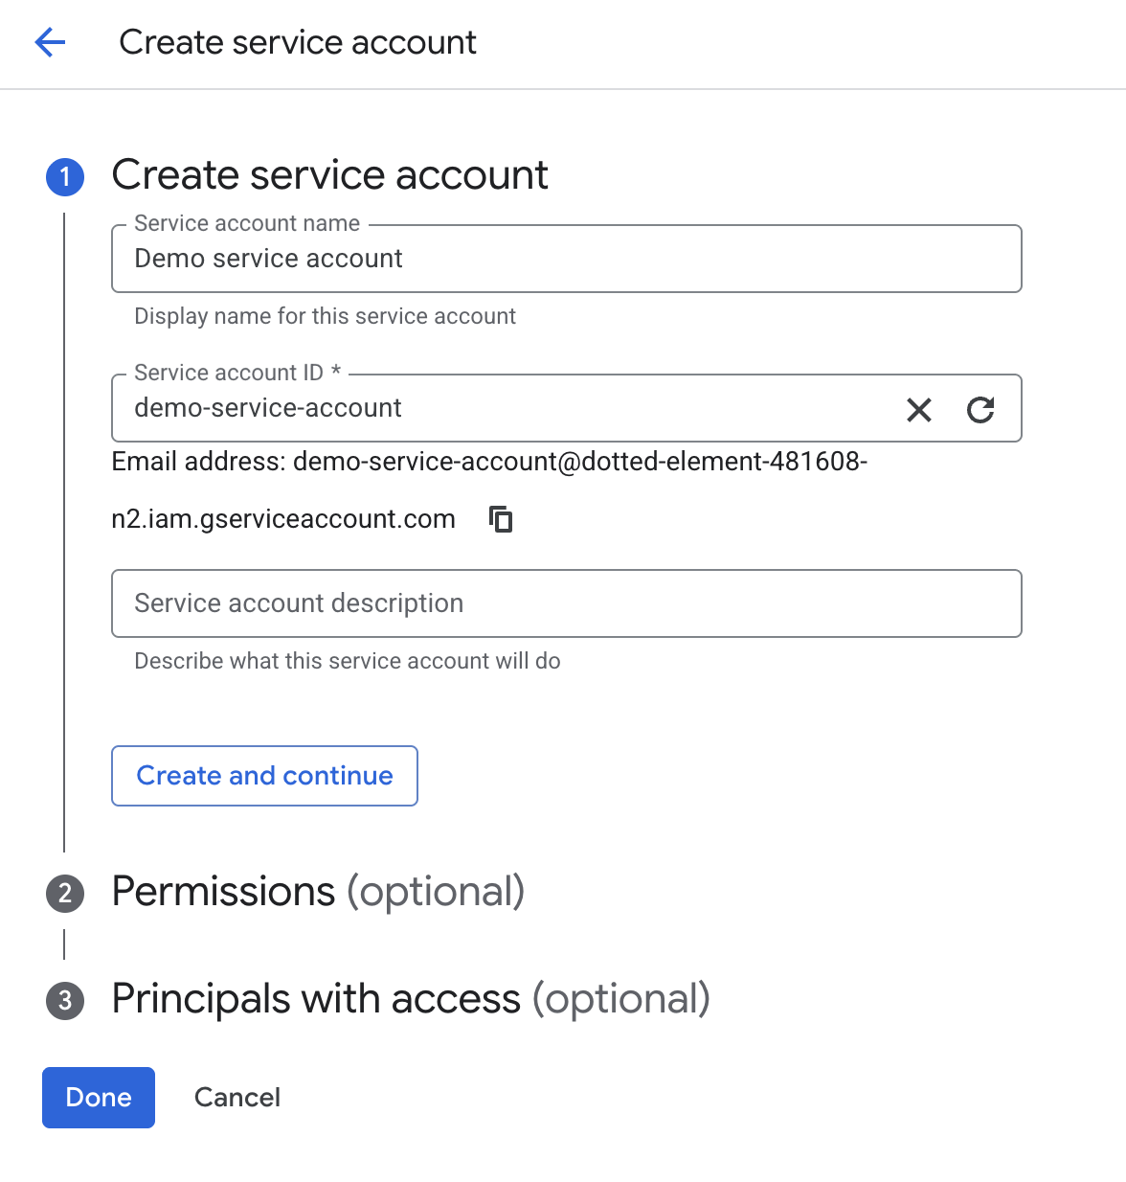
Task: Select the generated email address text
Action: pyautogui.click(x=489, y=490)
